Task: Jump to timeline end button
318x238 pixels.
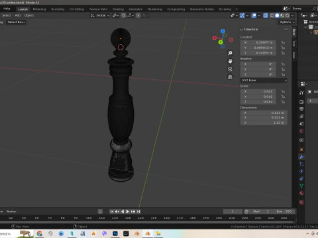Action: click(138, 212)
